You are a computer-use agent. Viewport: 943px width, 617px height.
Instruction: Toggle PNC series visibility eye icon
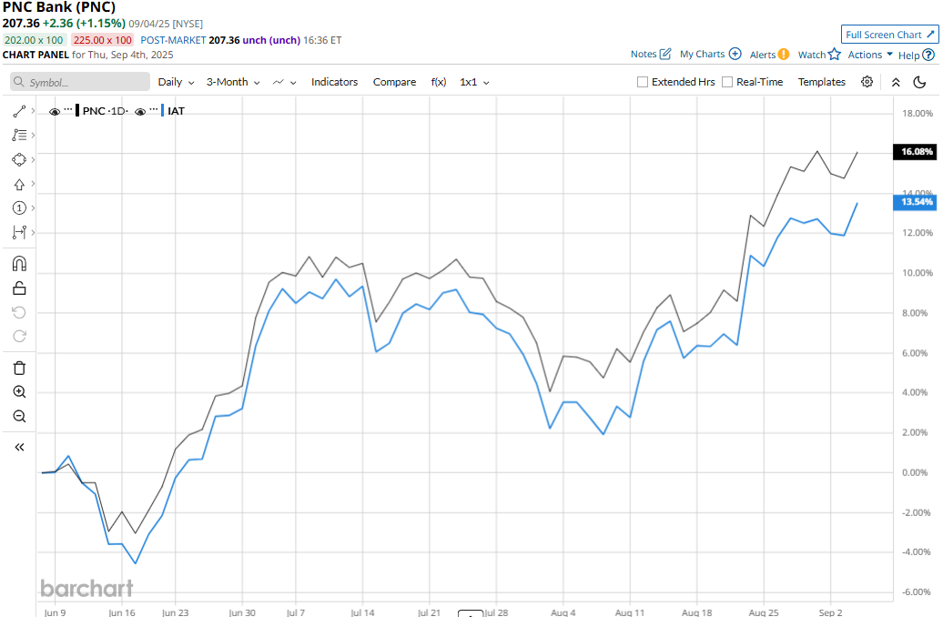[55, 112]
